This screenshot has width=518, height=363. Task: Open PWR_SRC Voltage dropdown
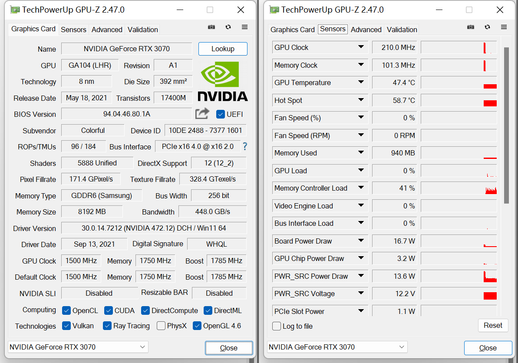coord(361,293)
